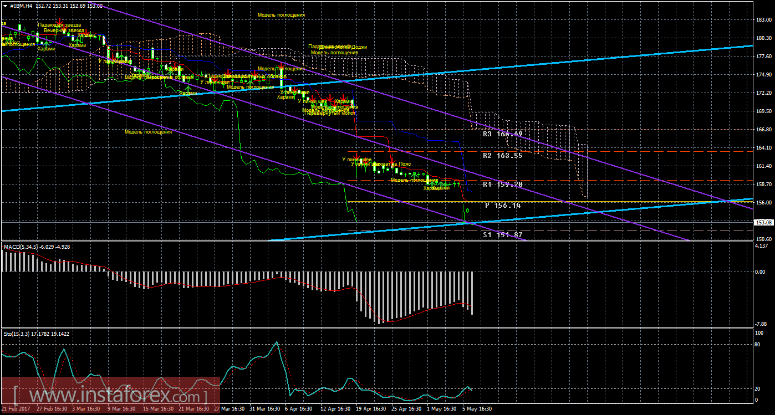775x415 pixels.
Task: Click the small triangle beside the #IBM,H4 title
Action: (5, 6)
